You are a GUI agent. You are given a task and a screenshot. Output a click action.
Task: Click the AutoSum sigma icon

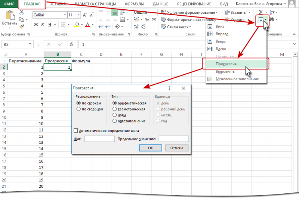click(261, 12)
